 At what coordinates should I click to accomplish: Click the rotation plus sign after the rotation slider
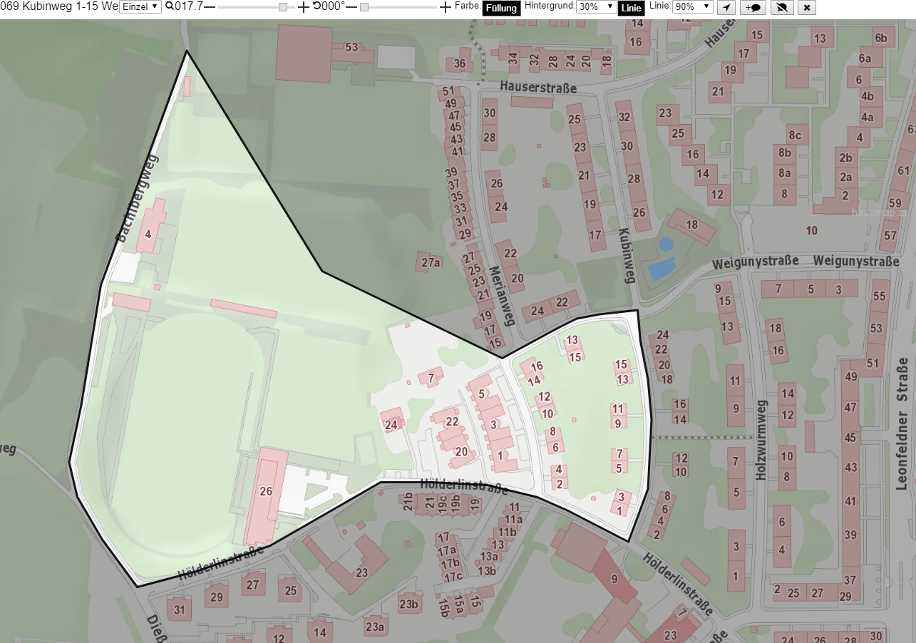coord(446,6)
